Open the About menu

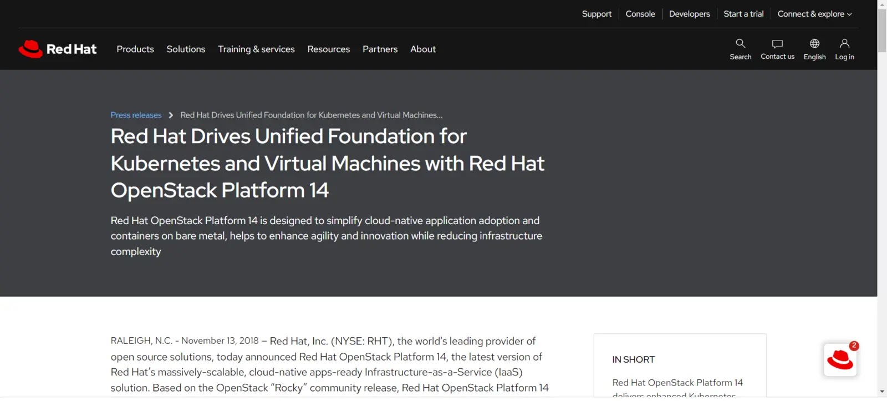point(423,49)
